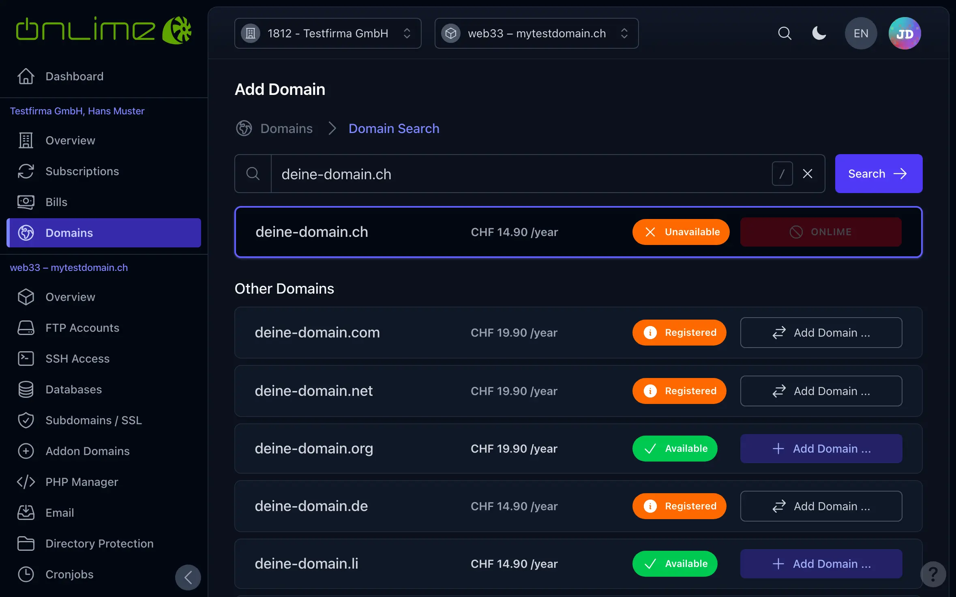The width and height of the screenshot is (956, 597).
Task: Open Addon Domains
Action: click(104, 451)
